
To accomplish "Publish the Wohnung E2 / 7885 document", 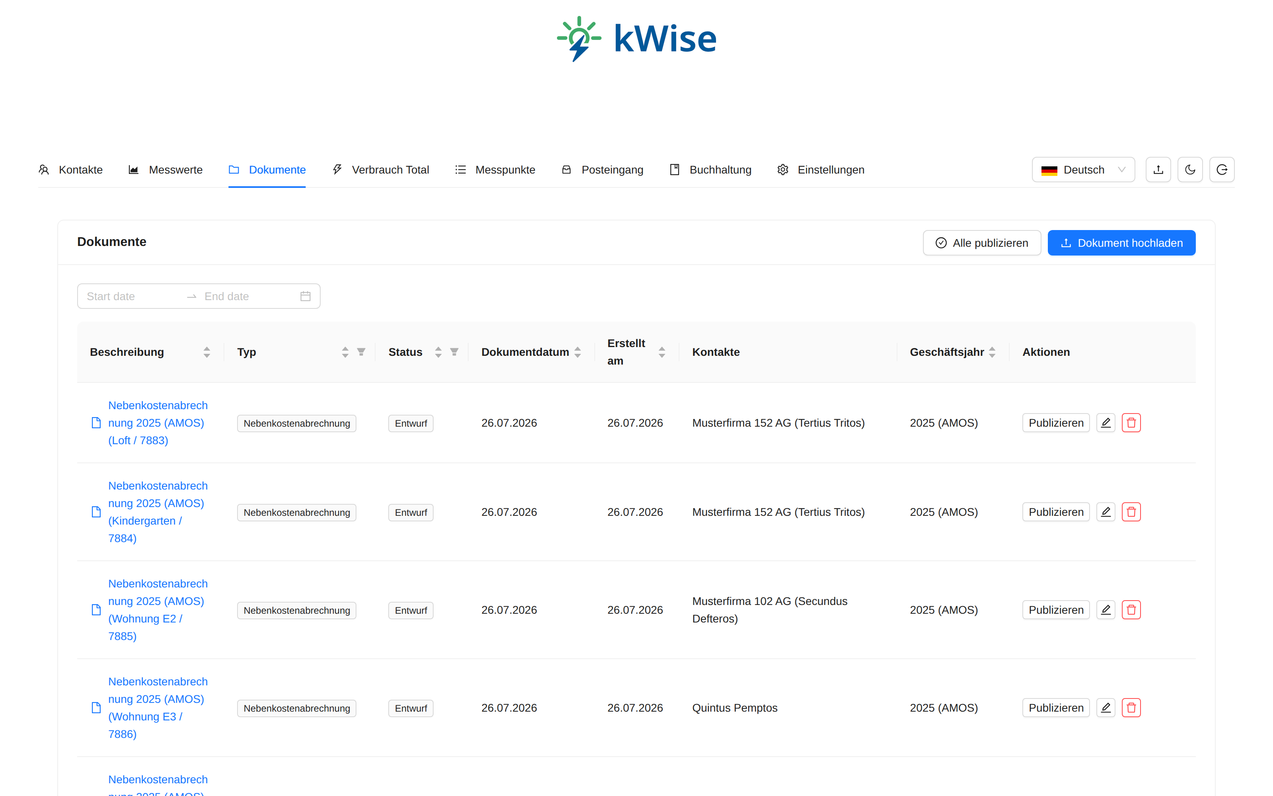I will coord(1056,610).
